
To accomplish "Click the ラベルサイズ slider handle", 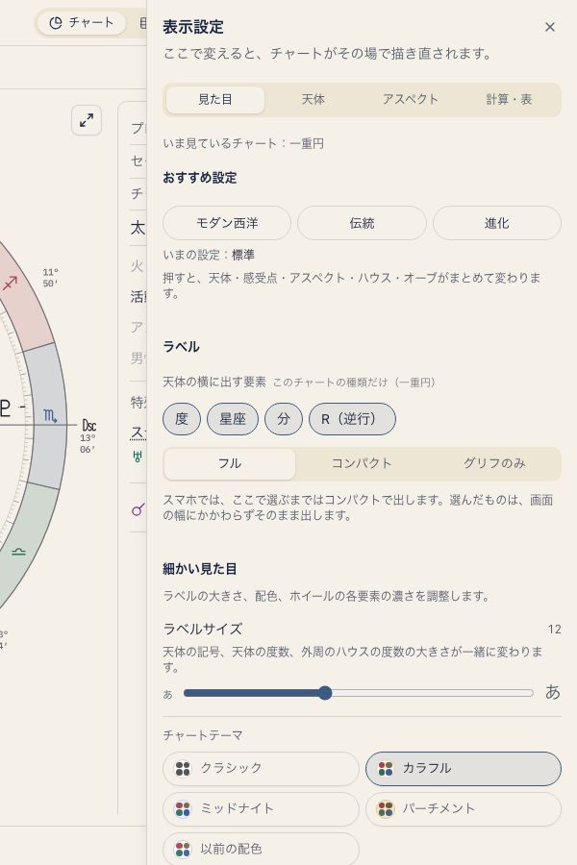I will tap(325, 693).
